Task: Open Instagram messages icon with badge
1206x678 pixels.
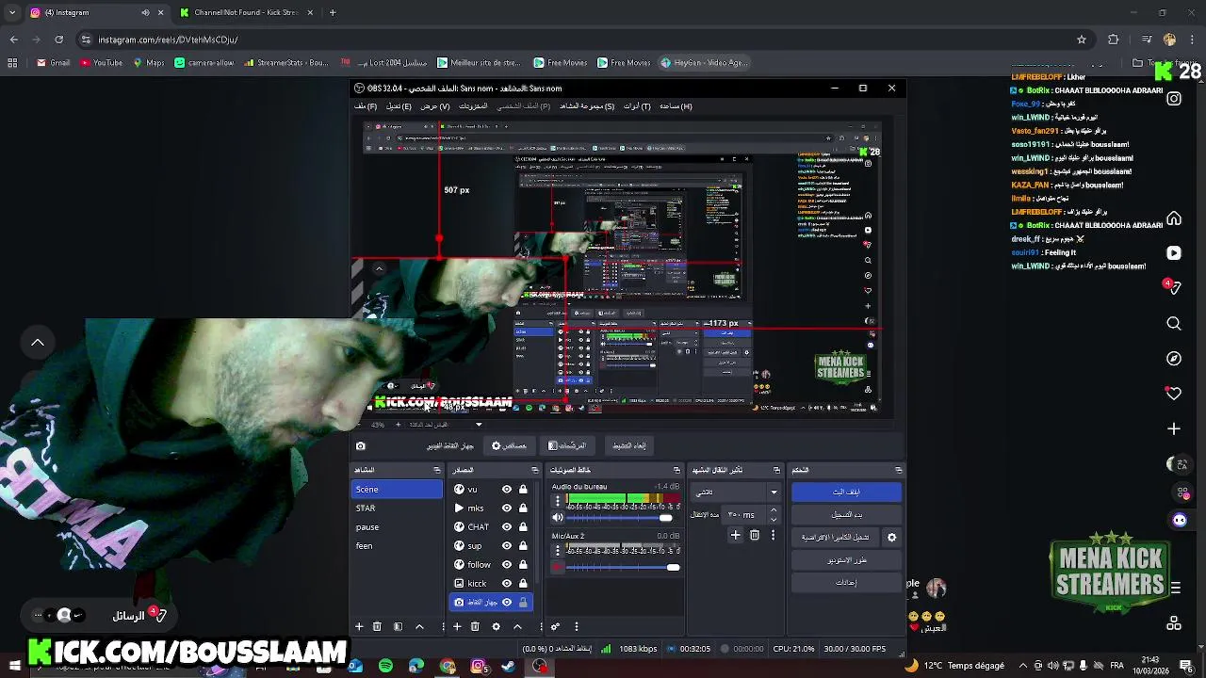Action: 1172,287
